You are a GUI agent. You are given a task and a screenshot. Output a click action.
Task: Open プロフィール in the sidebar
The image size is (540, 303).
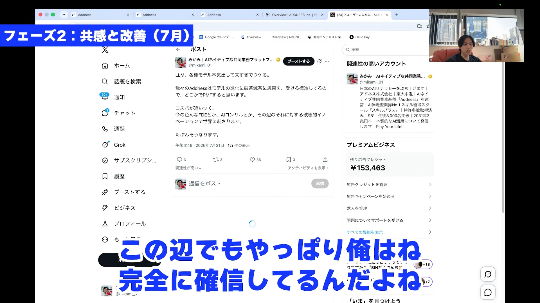[124, 224]
